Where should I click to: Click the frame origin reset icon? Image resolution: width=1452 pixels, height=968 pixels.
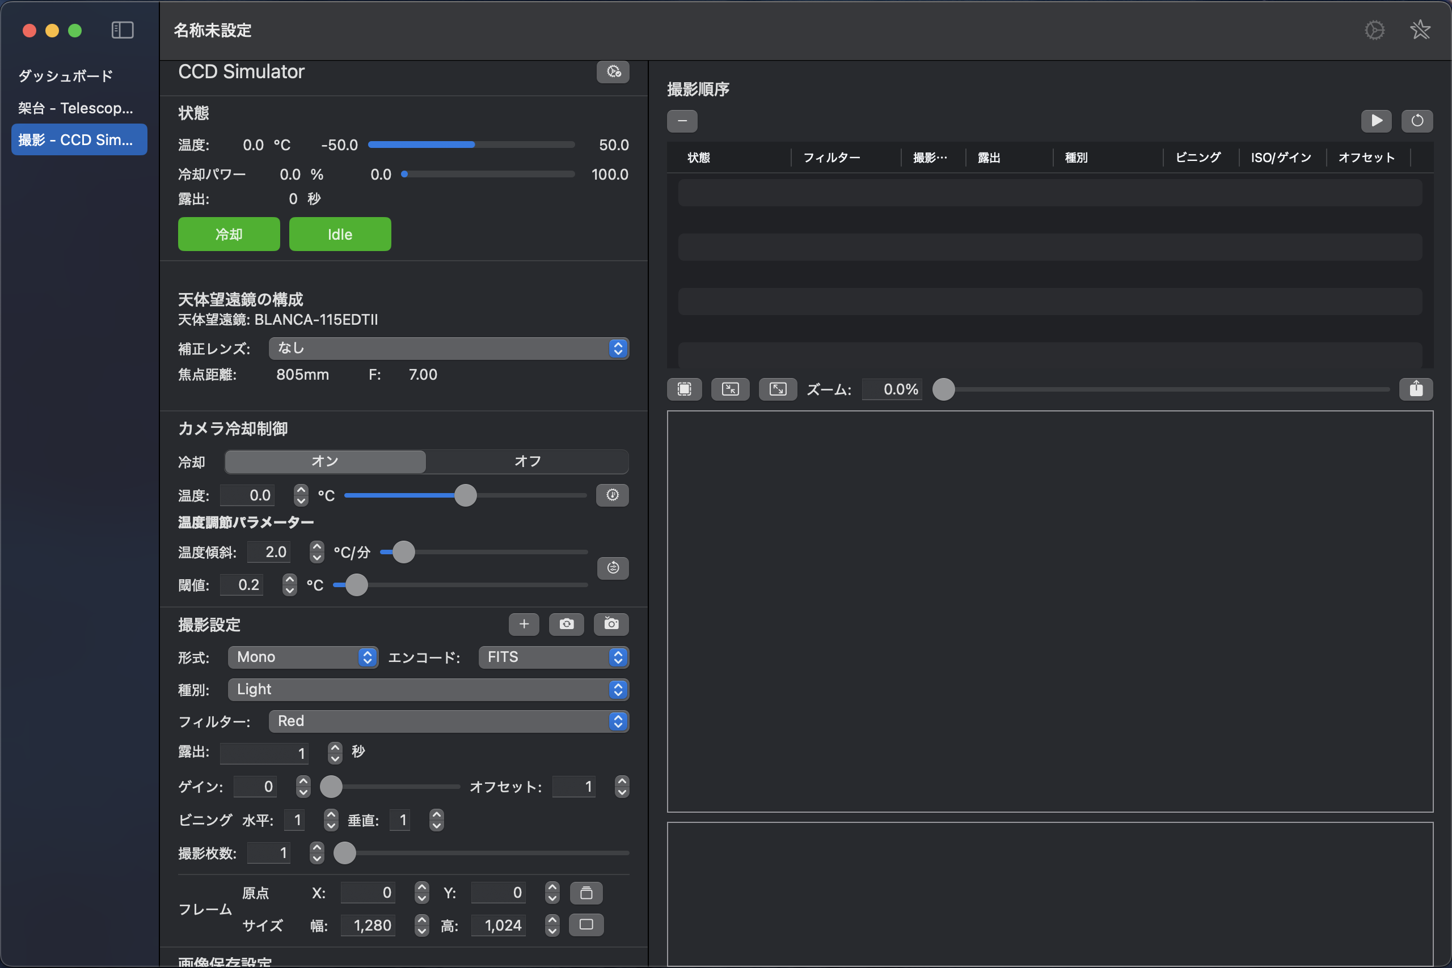pyautogui.click(x=586, y=893)
